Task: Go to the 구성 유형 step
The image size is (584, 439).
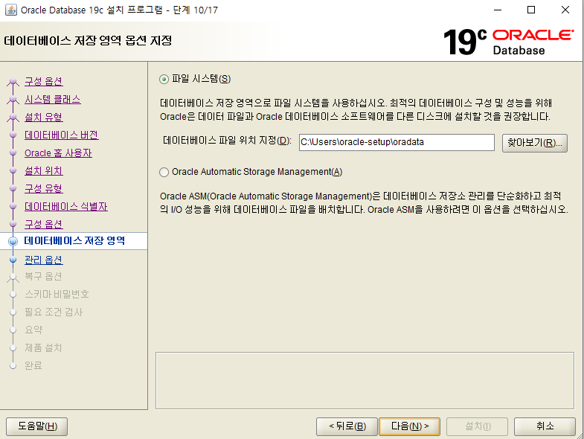Action: tap(44, 188)
